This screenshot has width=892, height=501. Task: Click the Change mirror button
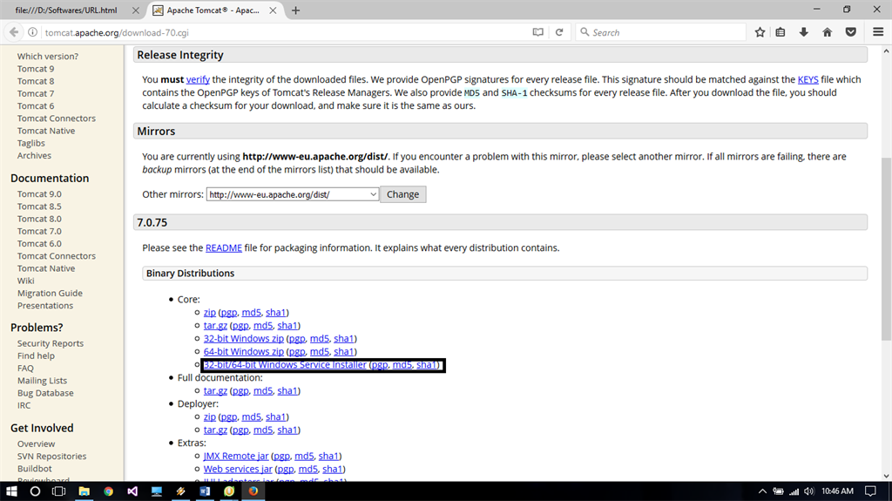pyautogui.click(x=402, y=194)
